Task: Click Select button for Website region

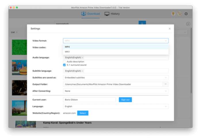Action: 83,113
